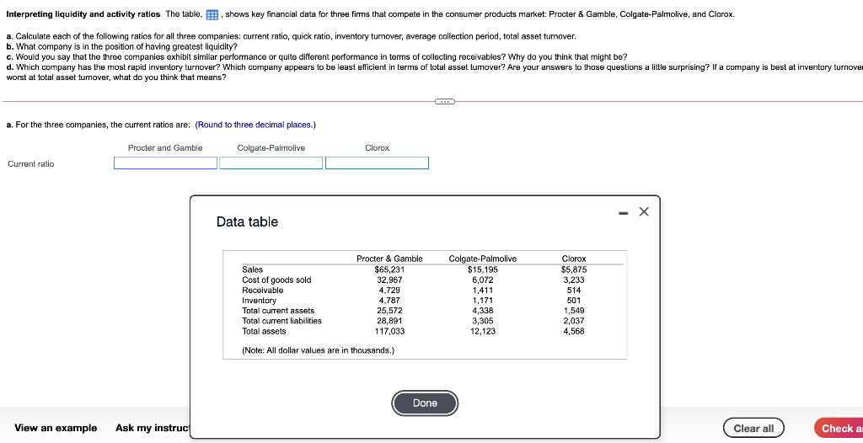The image size is (863, 443).
Task: Click the Clear all button
Action: tap(753, 428)
